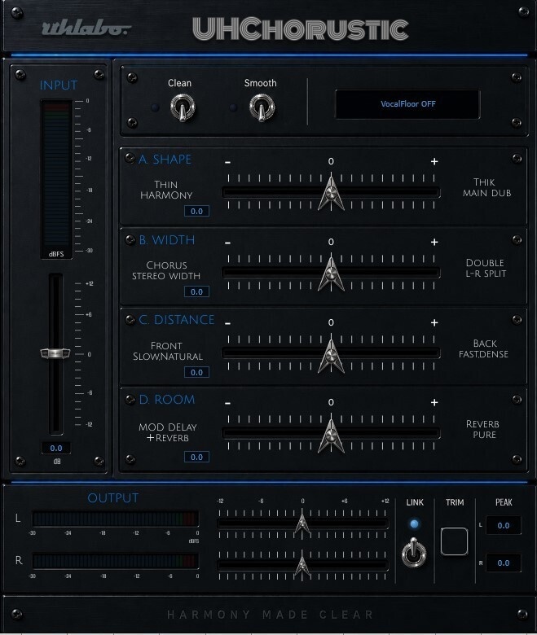Click the output R level meter
This screenshot has width=537, height=635.
(115, 561)
